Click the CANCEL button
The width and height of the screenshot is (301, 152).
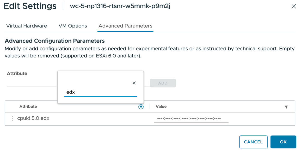pos(253,142)
